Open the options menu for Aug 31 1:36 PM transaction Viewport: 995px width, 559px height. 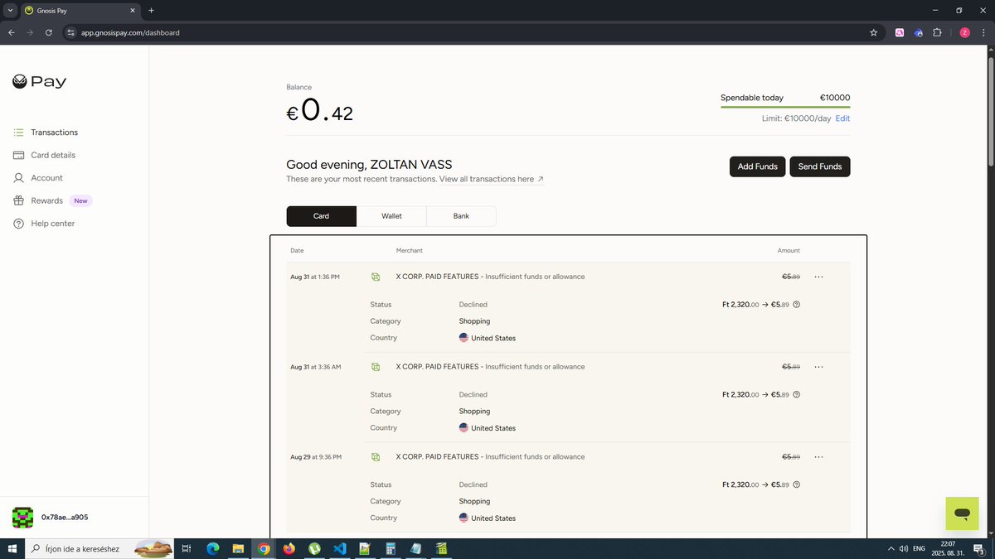point(818,277)
